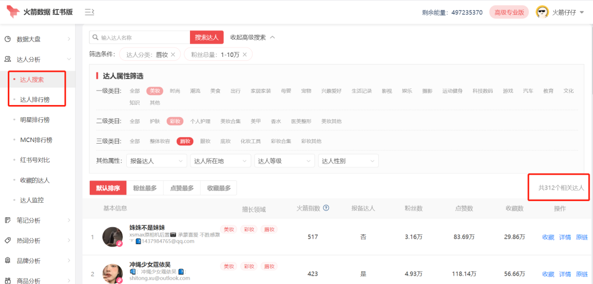Click the 品牌分析 sidebar icon
This screenshot has height=284, width=593.
(8, 261)
